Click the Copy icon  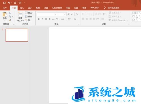[x=10, y=17]
